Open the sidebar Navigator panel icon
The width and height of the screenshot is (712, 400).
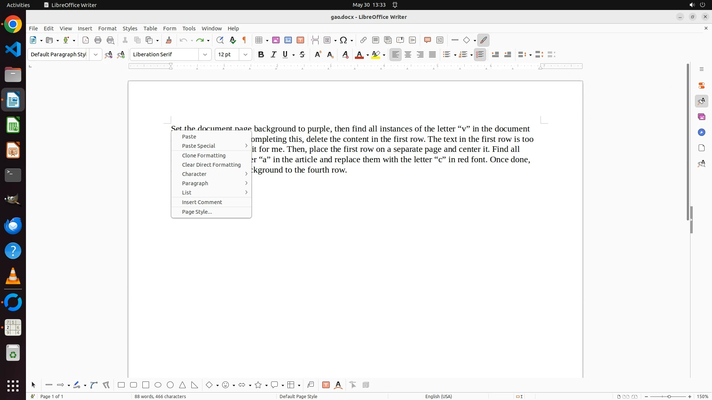coord(701,133)
